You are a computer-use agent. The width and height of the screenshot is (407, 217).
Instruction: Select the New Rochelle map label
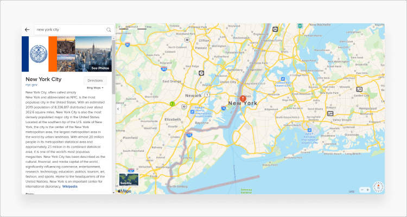[320, 24]
